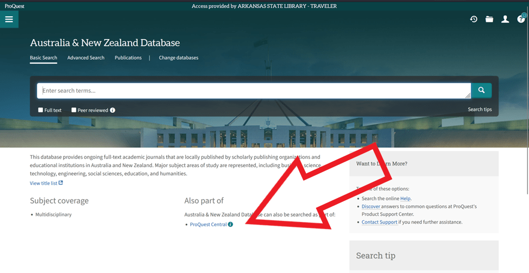529x273 pixels.
Task: Open recent searches history icon
Action: (x=474, y=20)
